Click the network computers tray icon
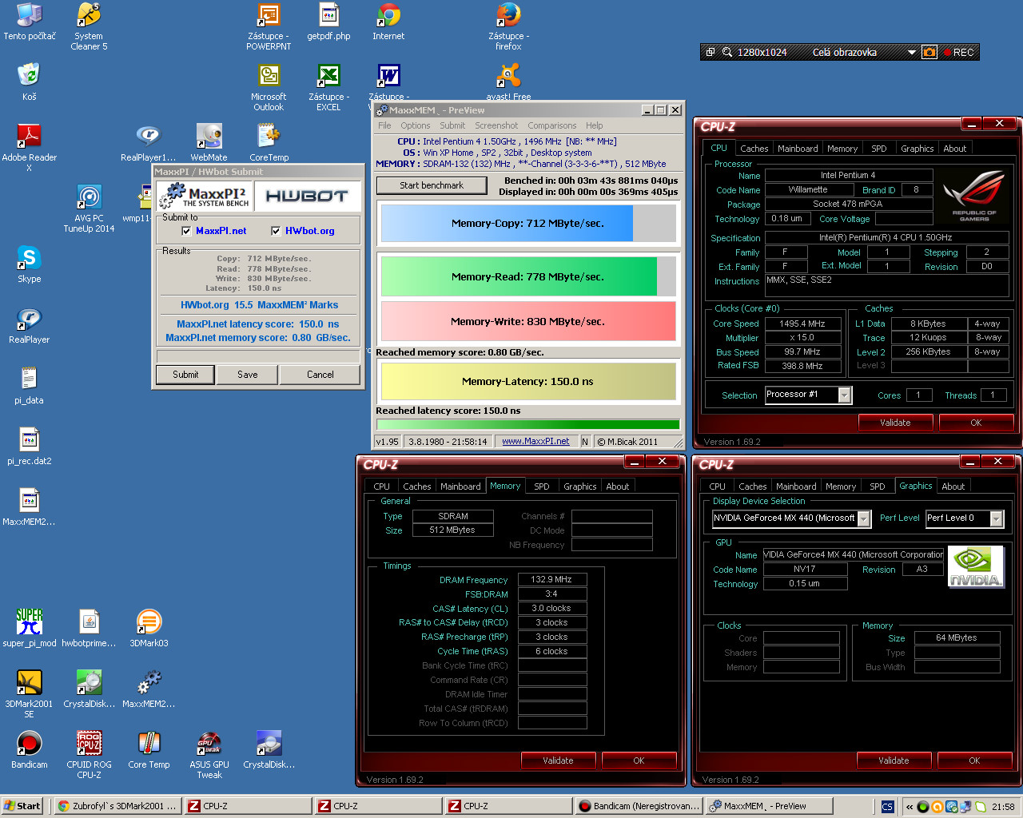This screenshot has height=818, width=1023. pos(965,807)
